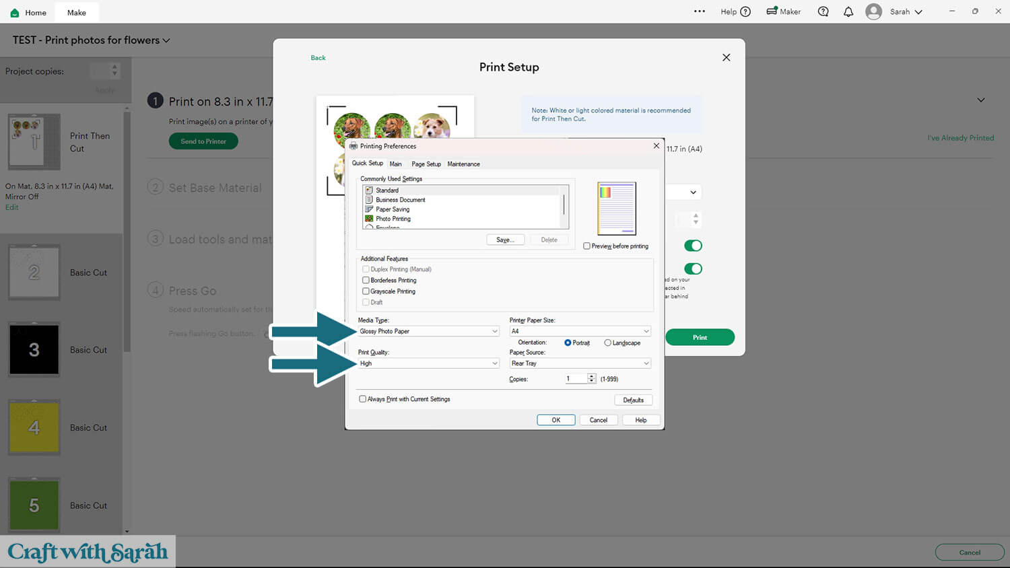The image size is (1010, 568).
Task: Select the black mat 3 thumbnail
Action: click(x=34, y=349)
